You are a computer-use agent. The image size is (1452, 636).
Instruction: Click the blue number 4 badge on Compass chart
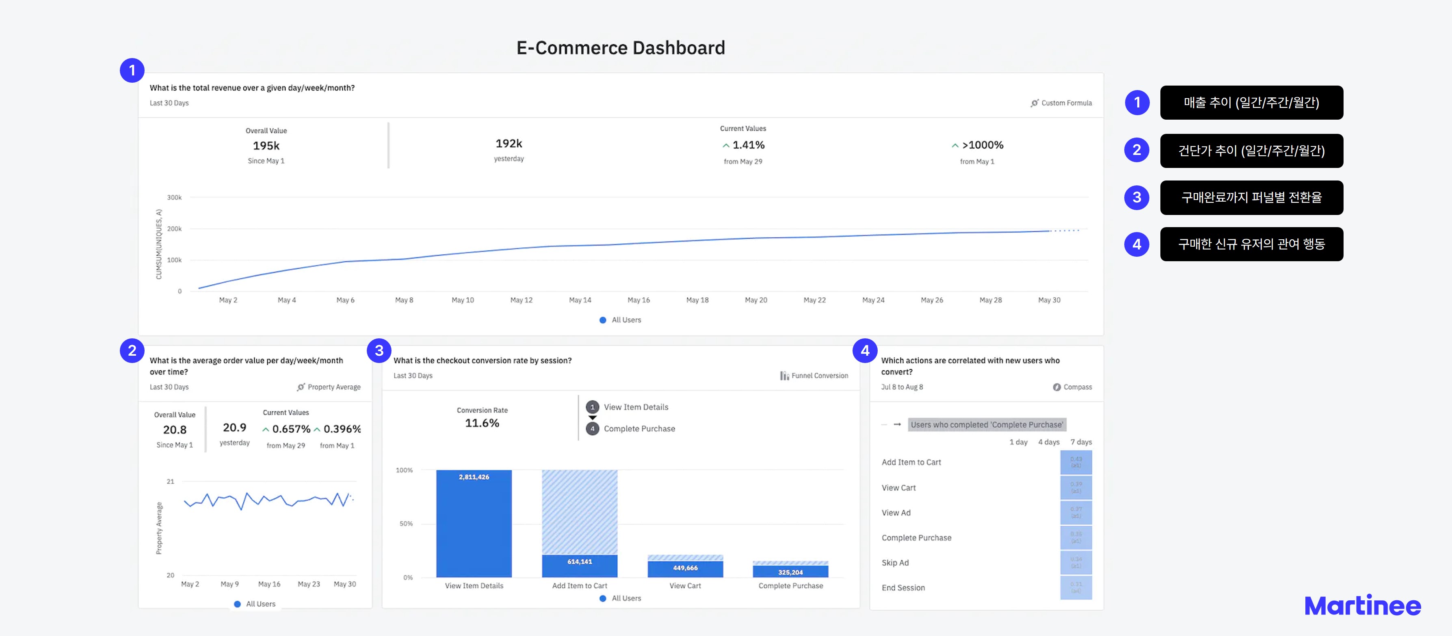pyautogui.click(x=865, y=350)
